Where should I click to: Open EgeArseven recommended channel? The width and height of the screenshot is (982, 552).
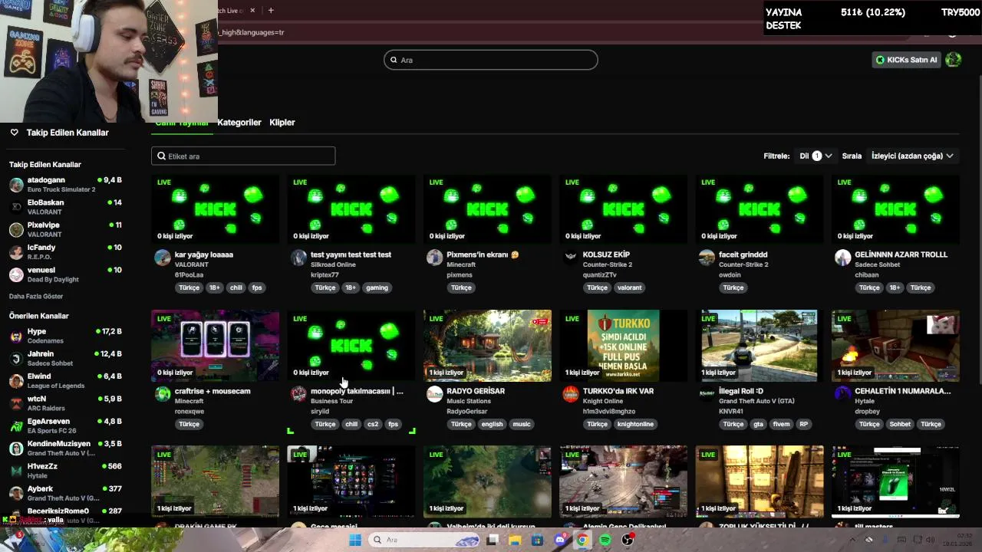[65, 426]
